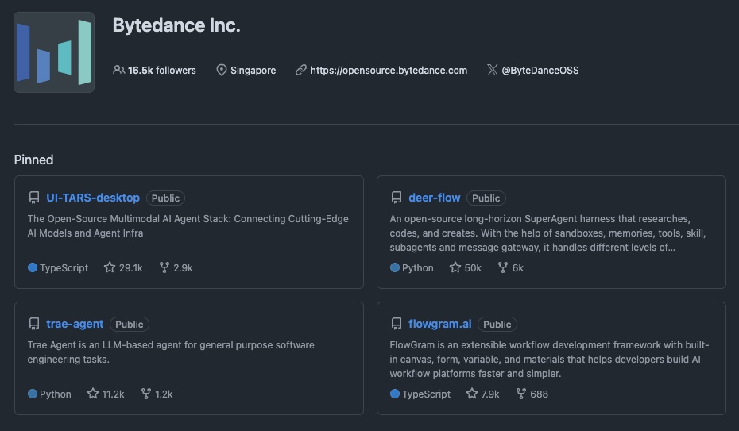Image resolution: width=739 pixels, height=431 pixels.
Task: Open stargazers 7.9k for flowgram.ai
Action: click(x=482, y=394)
